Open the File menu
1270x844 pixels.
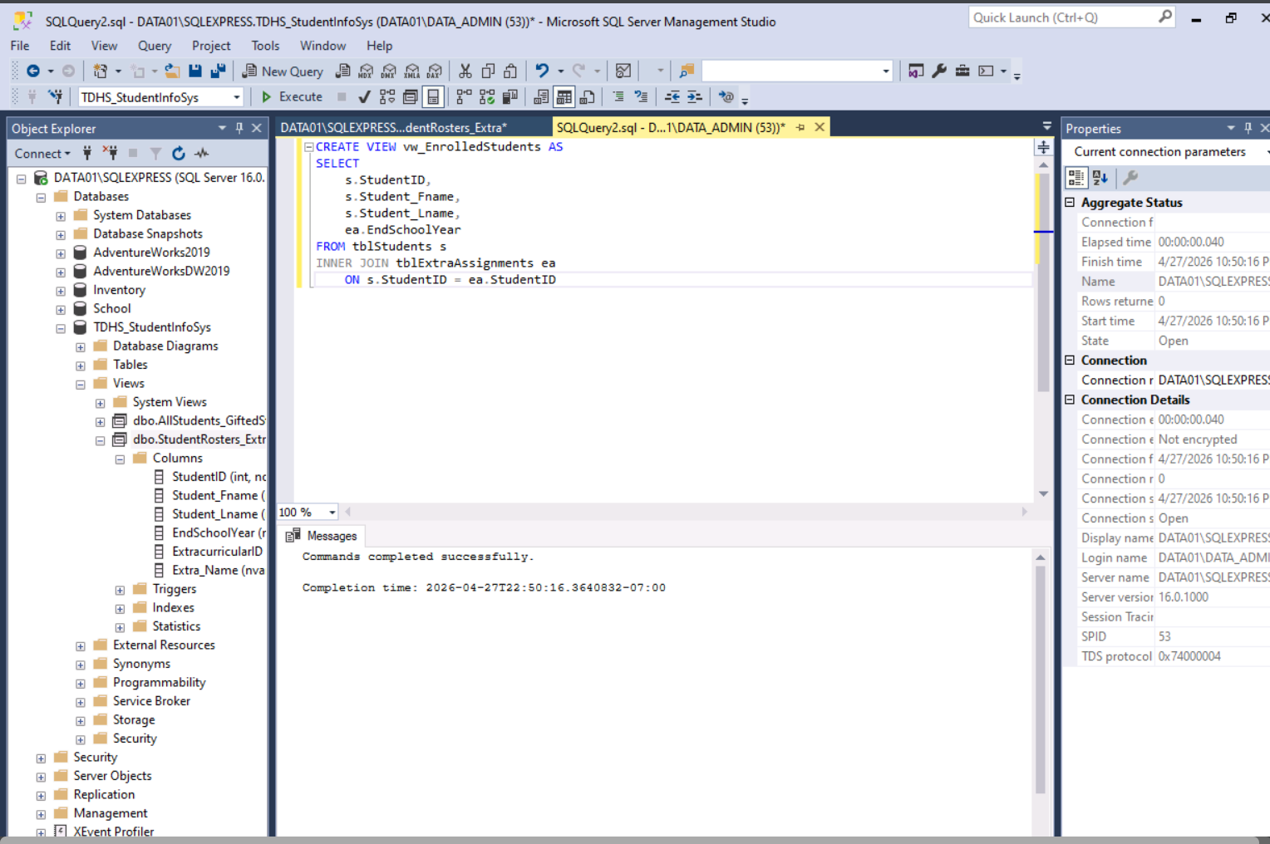pyautogui.click(x=20, y=46)
